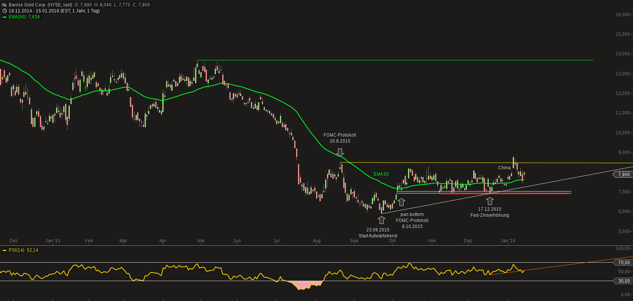Click the 10,000 price axis label

click(x=622, y=133)
